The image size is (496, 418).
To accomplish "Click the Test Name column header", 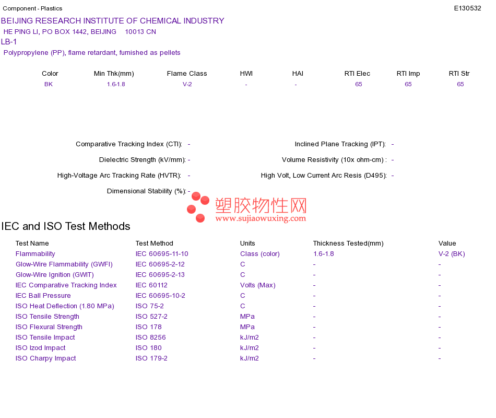I will point(32,243).
